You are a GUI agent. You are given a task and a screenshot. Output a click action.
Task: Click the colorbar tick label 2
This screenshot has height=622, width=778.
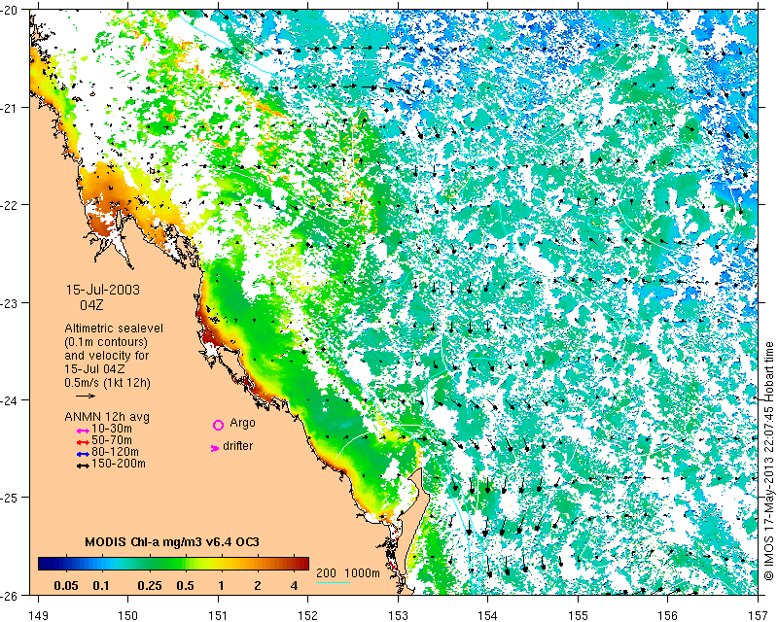point(258,585)
